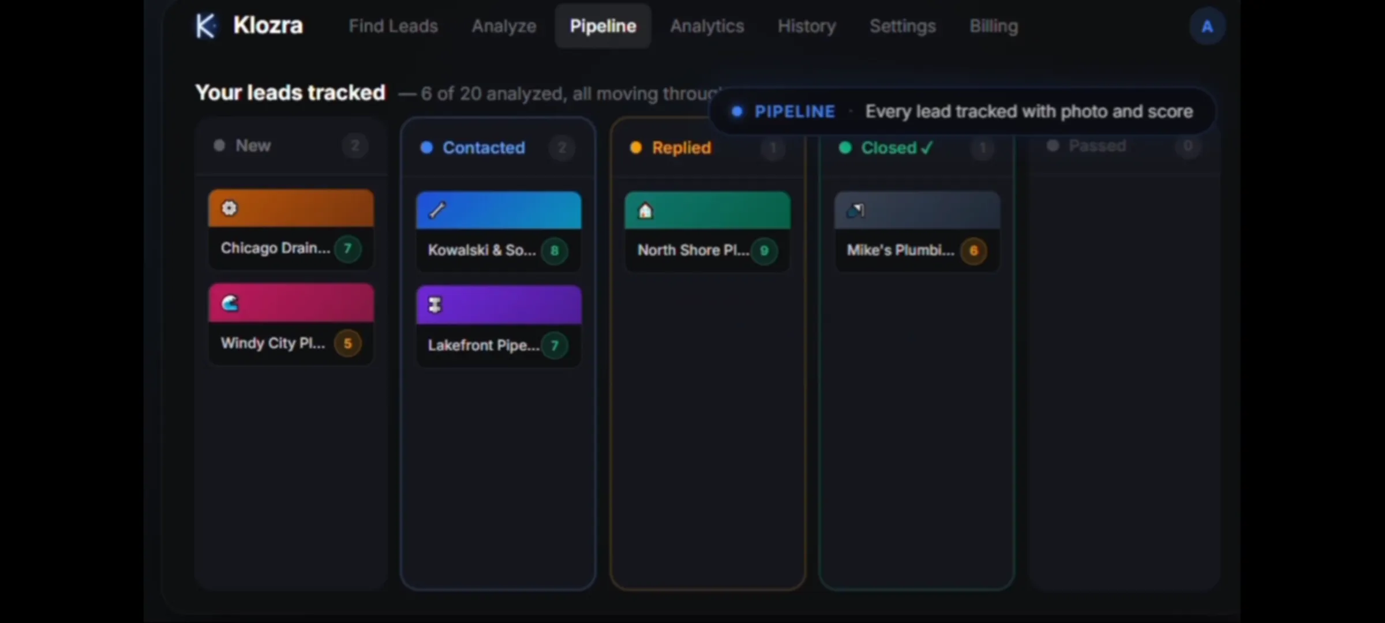
Task: Click the PIPELINE label in the tooltip banner
Action: pyautogui.click(x=795, y=111)
